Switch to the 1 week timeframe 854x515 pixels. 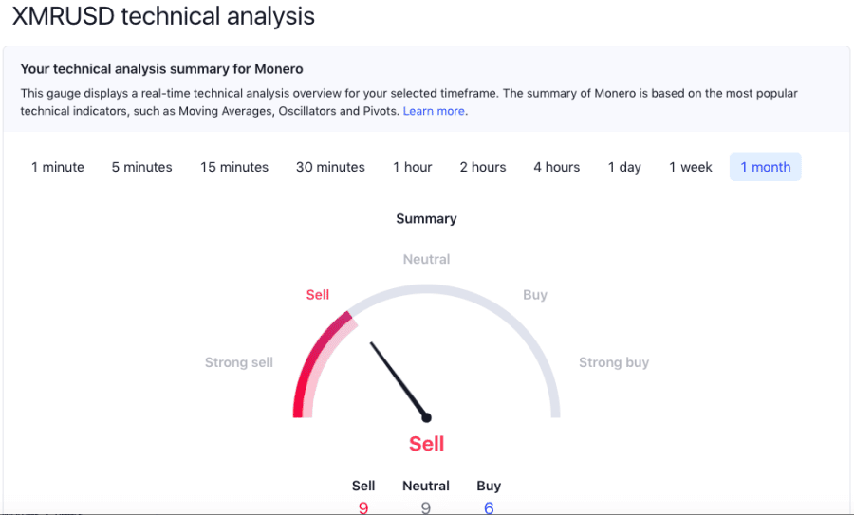(x=691, y=167)
